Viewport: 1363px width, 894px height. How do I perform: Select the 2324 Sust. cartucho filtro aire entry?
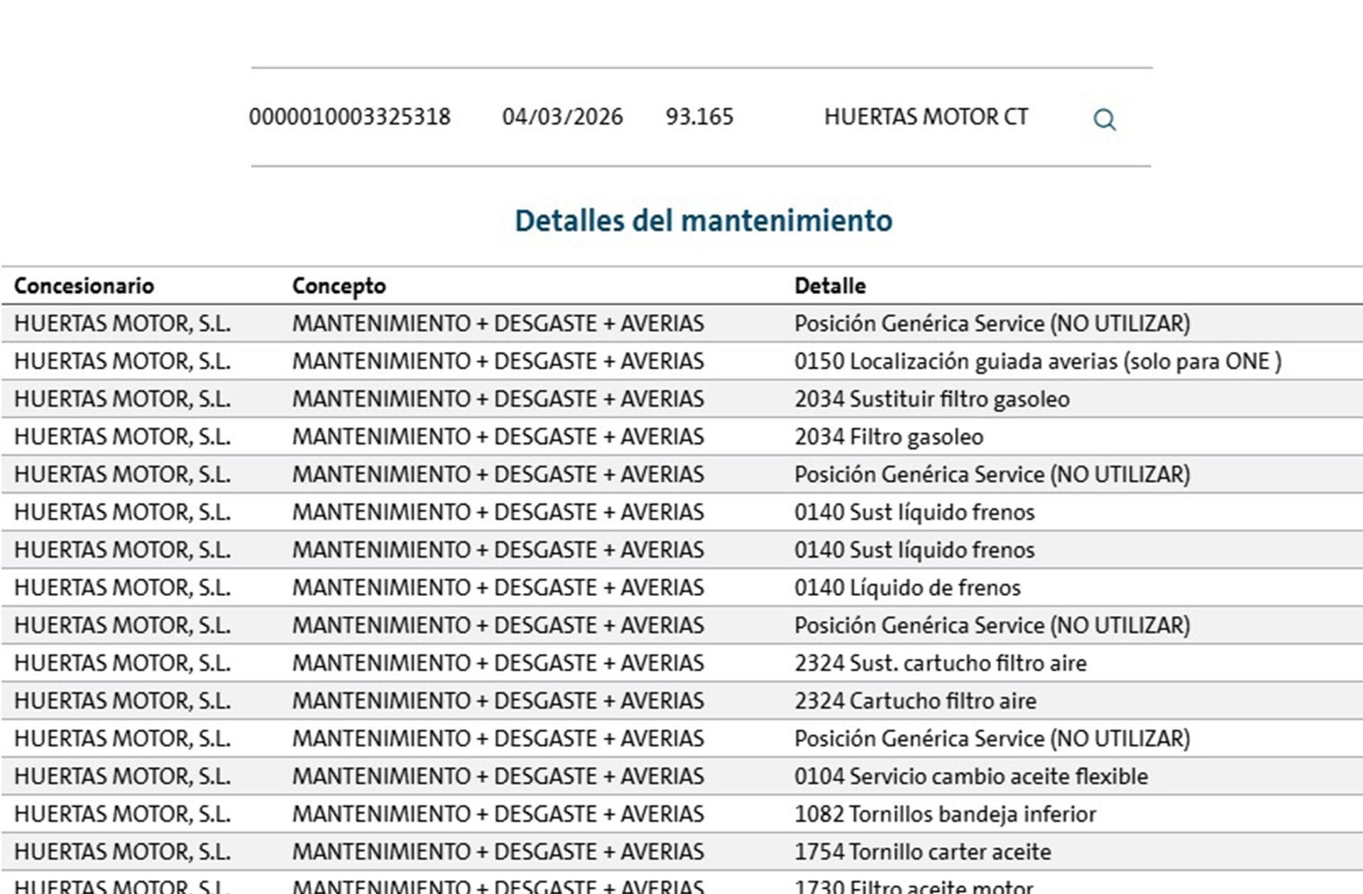click(941, 663)
